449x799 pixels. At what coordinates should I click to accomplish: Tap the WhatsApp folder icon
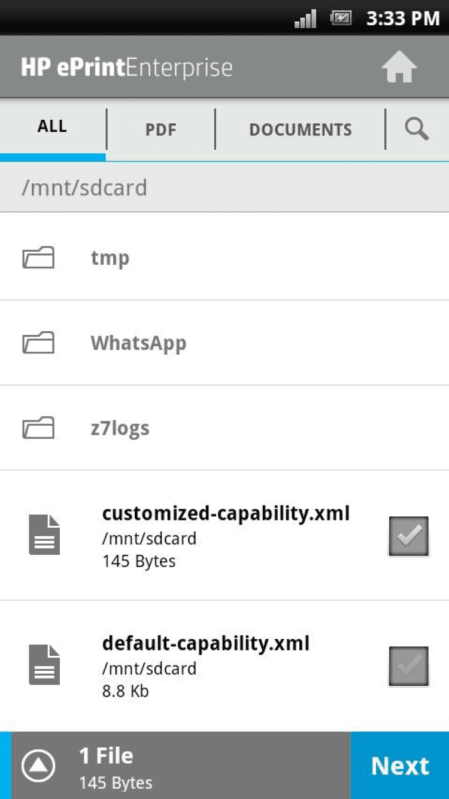click(38, 343)
